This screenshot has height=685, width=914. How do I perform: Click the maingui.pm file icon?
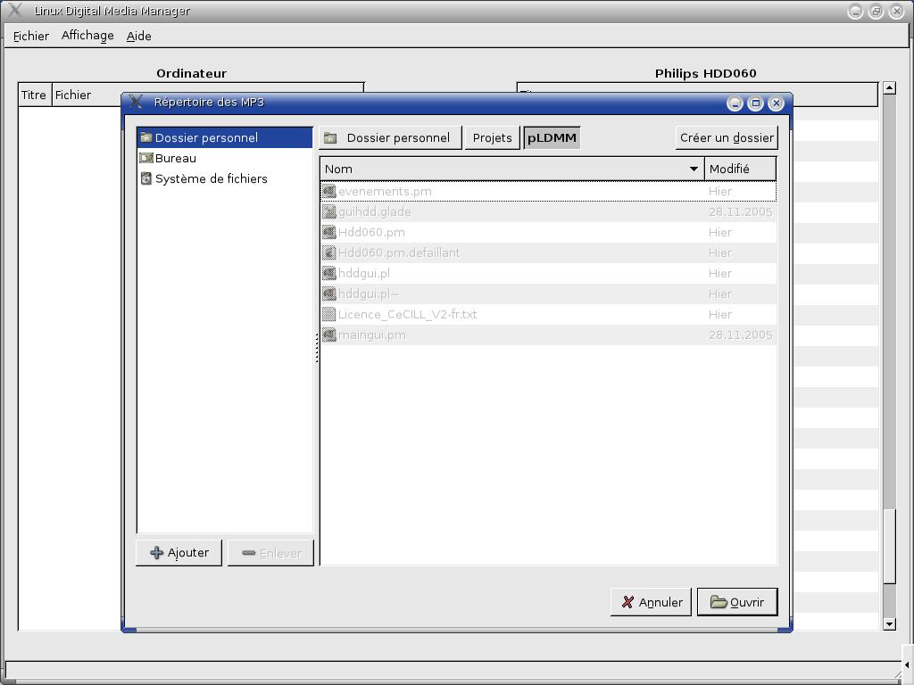(329, 334)
